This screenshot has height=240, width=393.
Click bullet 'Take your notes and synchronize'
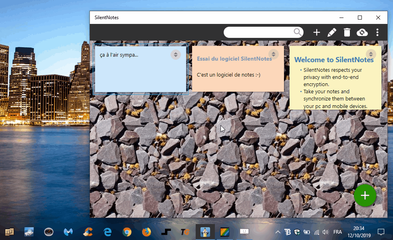pyautogui.click(x=335, y=99)
